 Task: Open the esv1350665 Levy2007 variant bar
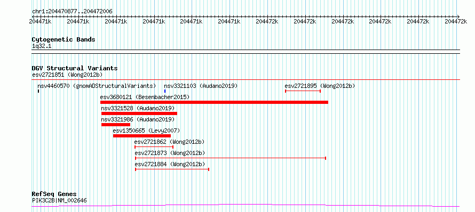142,136
